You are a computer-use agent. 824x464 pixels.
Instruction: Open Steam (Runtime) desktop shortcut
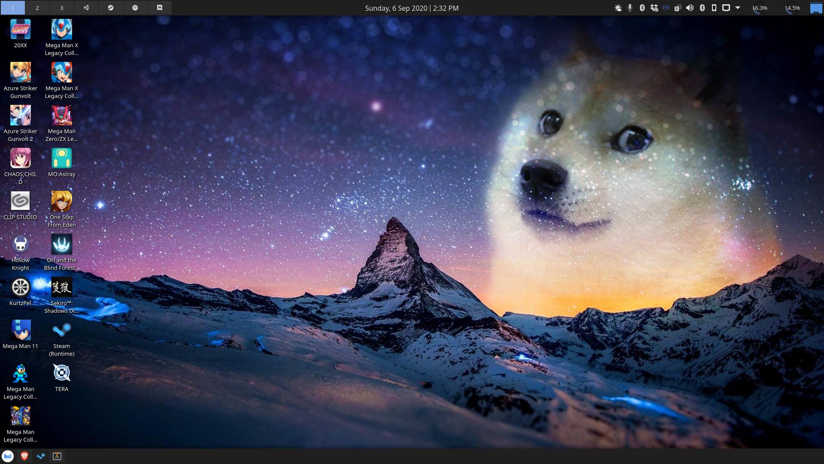[x=61, y=330]
